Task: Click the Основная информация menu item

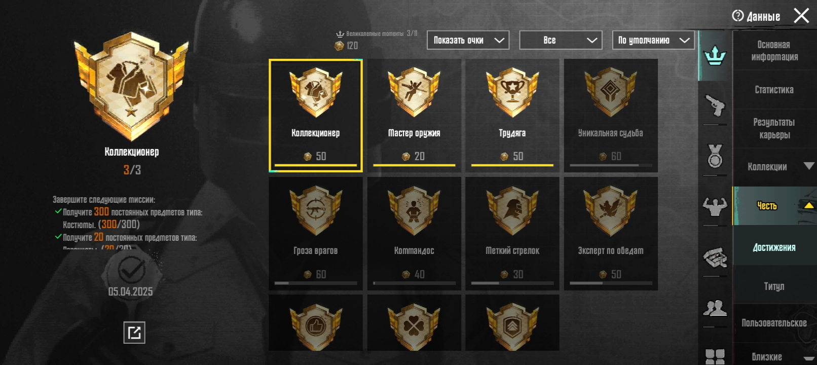Action: [774, 51]
